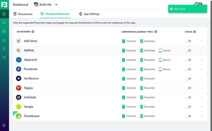Expand the Chartboost row chevron

[x=201, y=116]
